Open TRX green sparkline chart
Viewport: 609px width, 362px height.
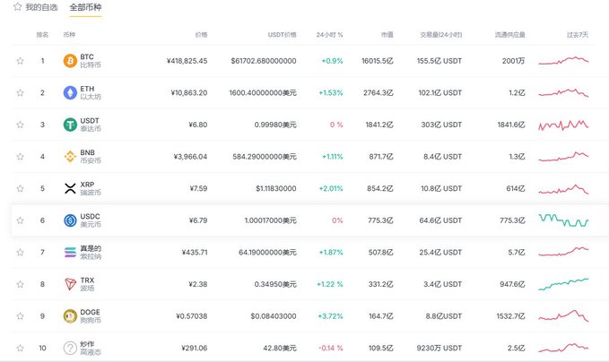click(563, 284)
